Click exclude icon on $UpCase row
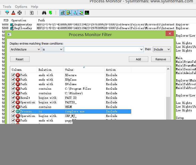The width and height of the screenshot is (196, 165). [x=18, y=80]
